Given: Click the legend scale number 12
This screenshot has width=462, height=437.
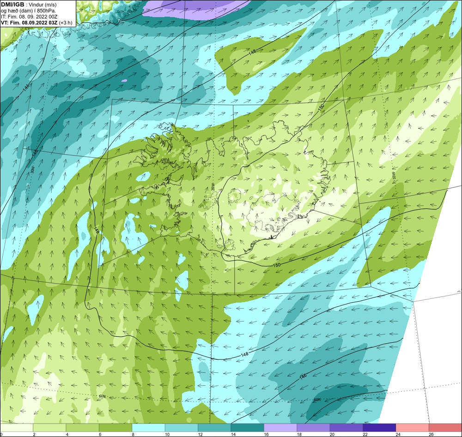Looking at the screenshot, I should 200,434.
